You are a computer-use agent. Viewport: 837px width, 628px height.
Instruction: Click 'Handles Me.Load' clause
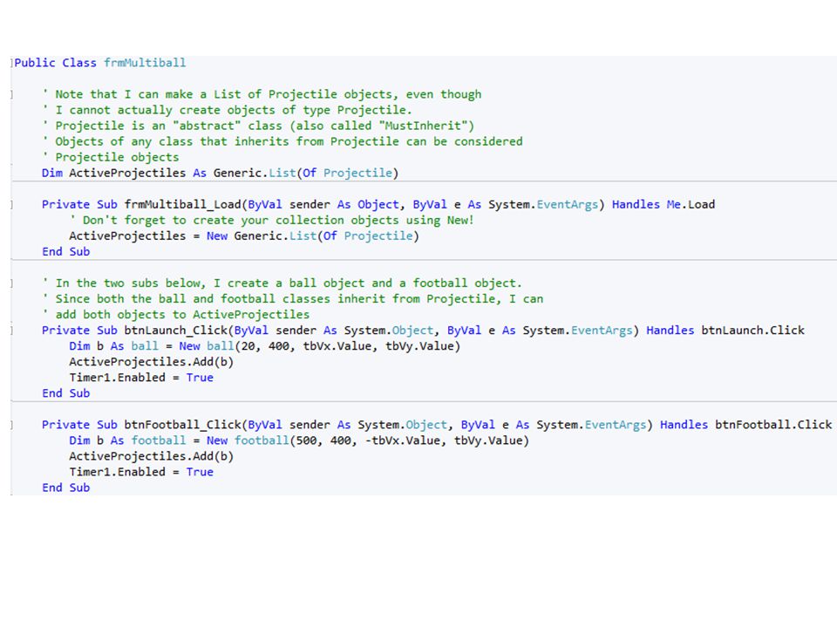663,204
